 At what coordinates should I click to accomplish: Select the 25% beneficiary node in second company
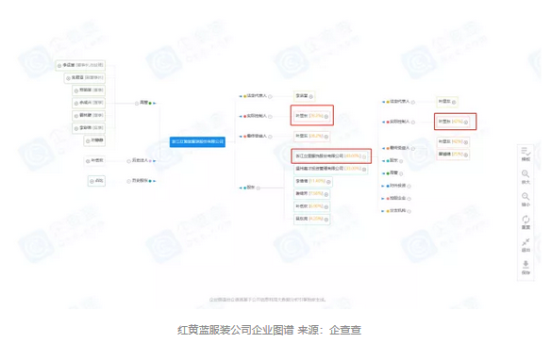point(453,155)
